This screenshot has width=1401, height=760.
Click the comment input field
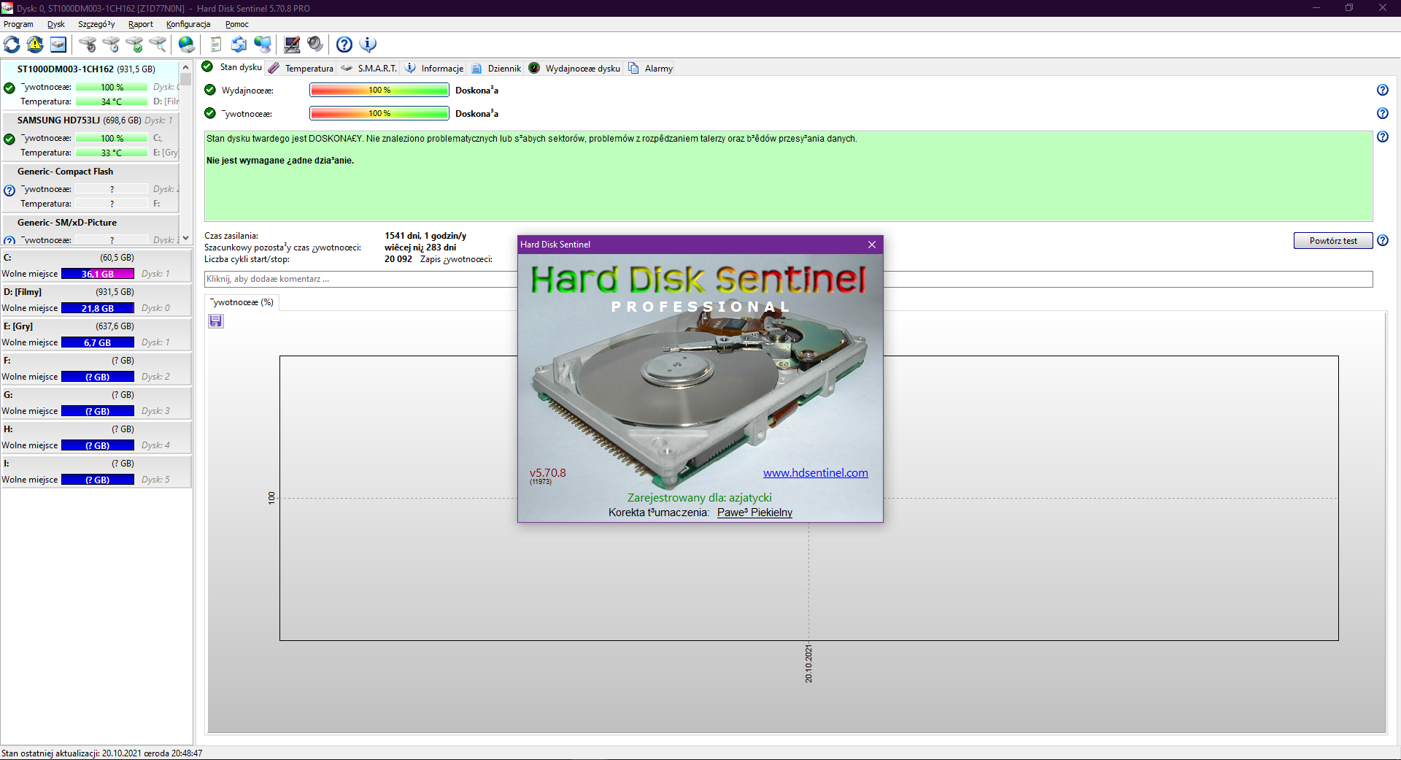[x=788, y=279]
